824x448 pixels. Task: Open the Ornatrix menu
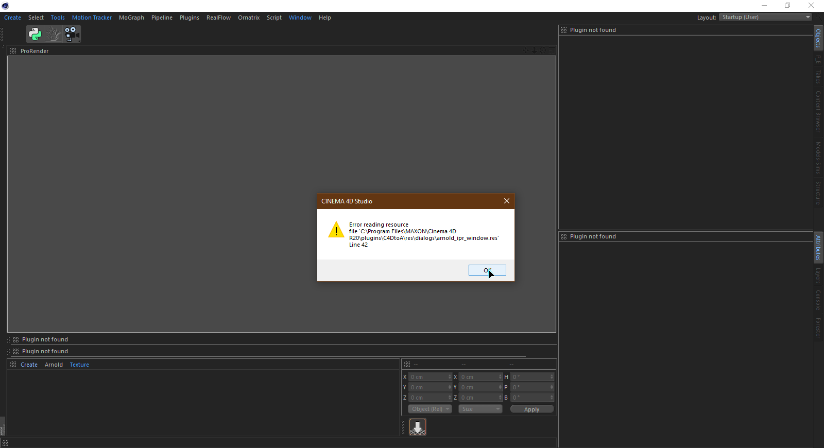pyautogui.click(x=249, y=18)
